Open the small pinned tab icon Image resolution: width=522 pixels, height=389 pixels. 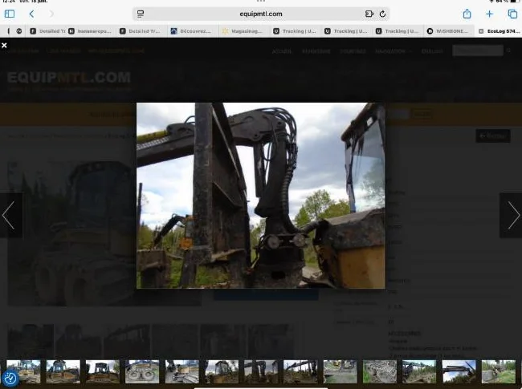19,31
